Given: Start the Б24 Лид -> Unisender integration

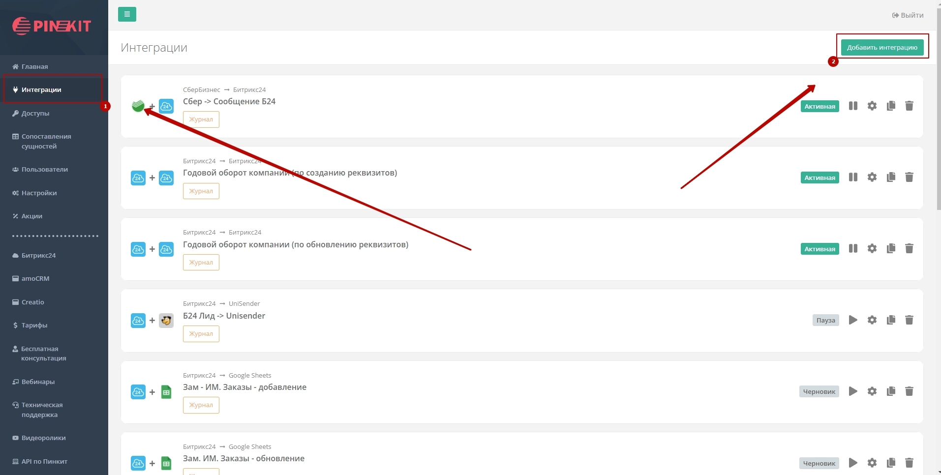Looking at the screenshot, I should pos(853,320).
